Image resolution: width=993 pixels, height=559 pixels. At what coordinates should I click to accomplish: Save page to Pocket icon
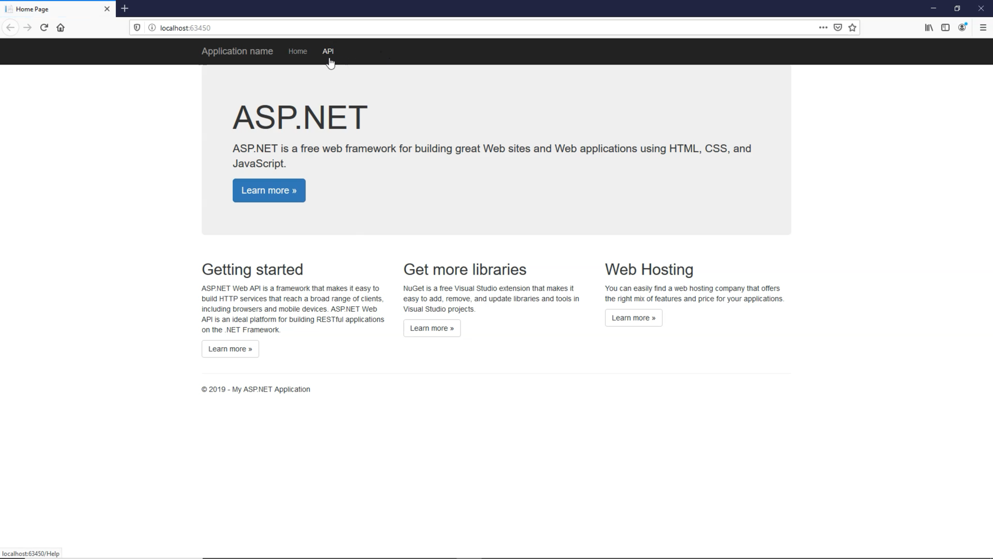[838, 28]
